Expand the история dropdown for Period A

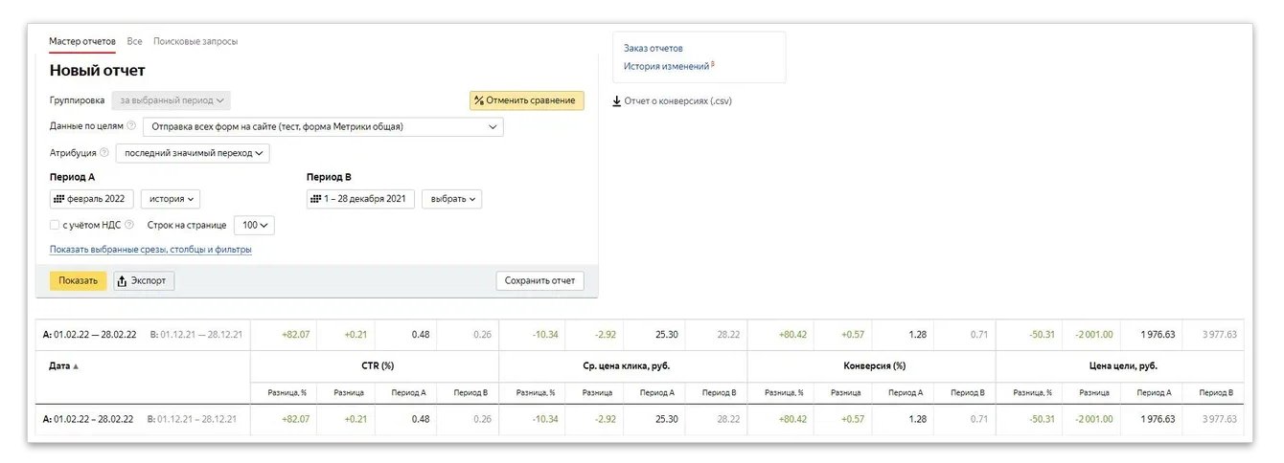(x=172, y=199)
